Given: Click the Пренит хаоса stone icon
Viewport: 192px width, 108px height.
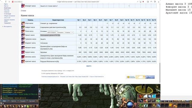Looking at the screenshot, I should pyautogui.click(x=23, y=35).
